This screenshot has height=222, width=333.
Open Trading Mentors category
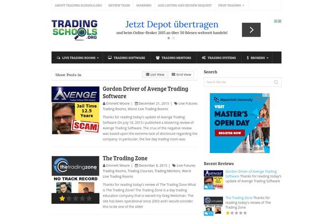174,58
